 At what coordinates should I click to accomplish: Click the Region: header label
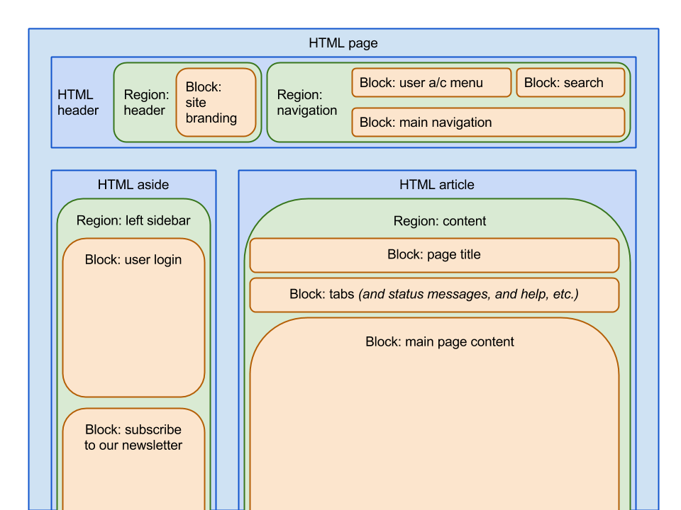pyautogui.click(x=146, y=102)
